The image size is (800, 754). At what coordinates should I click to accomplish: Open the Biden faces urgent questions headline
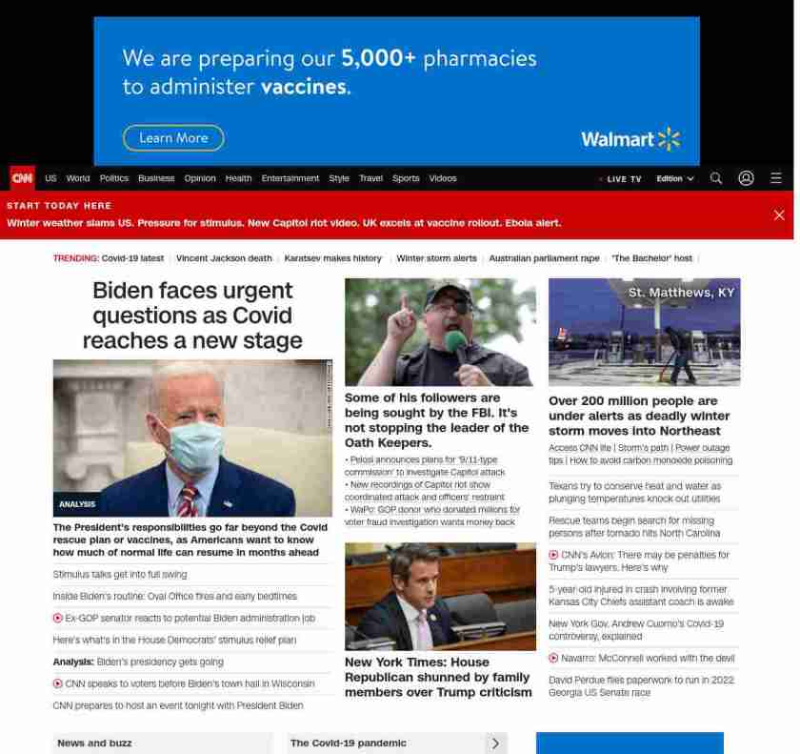[x=192, y=316]
